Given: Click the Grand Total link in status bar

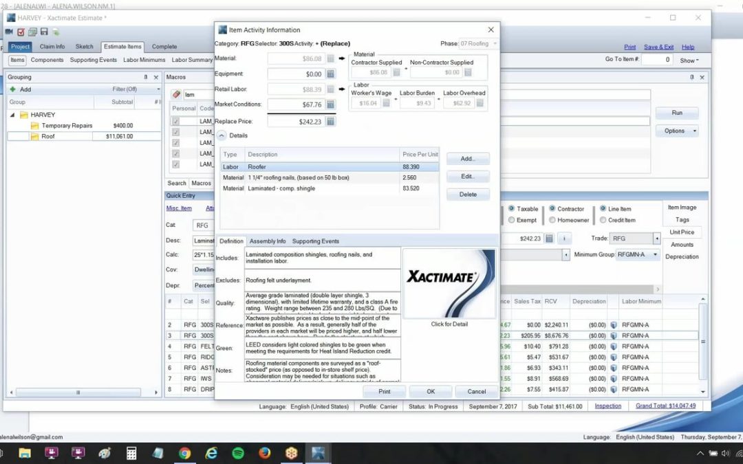Looking at the screenshot, I should 666,406.
